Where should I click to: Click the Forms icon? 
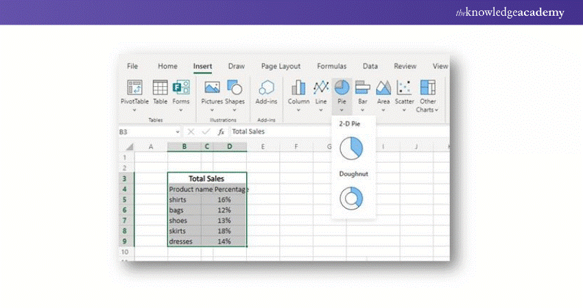[181, 88]
